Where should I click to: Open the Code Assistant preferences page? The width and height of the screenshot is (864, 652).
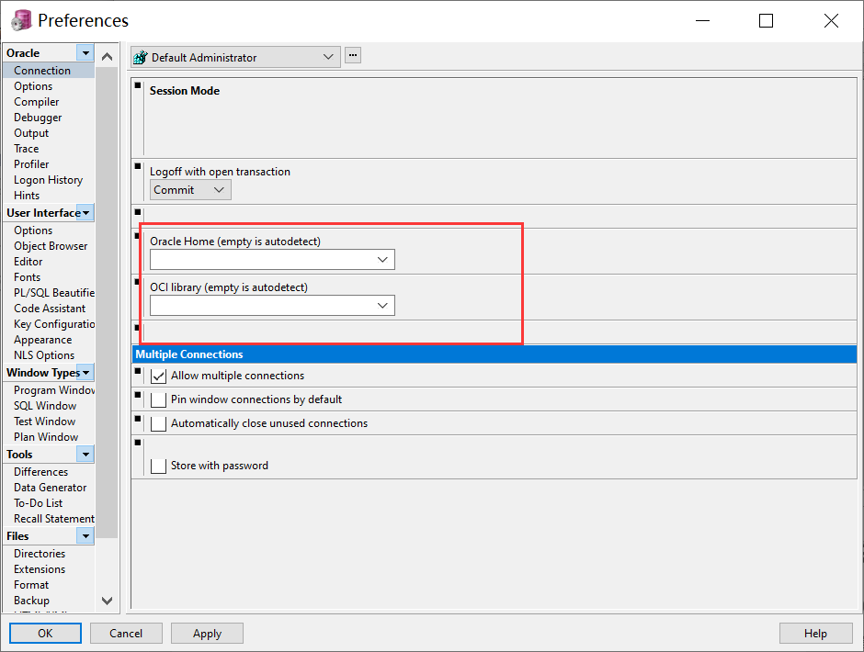(50, 309)
